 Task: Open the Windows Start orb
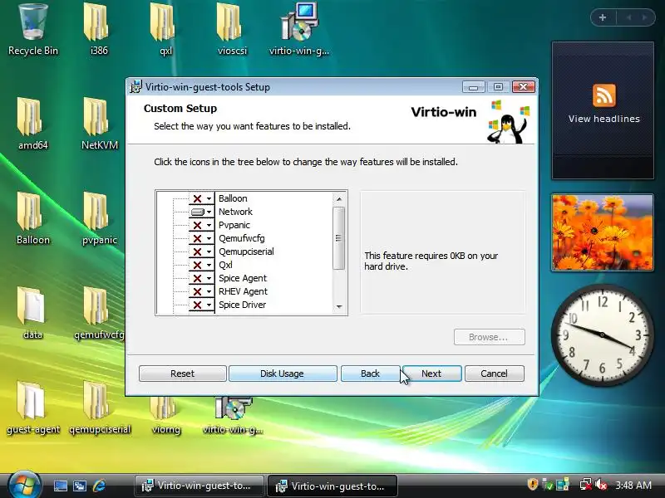pyautogui.click(x=24, y=485)
